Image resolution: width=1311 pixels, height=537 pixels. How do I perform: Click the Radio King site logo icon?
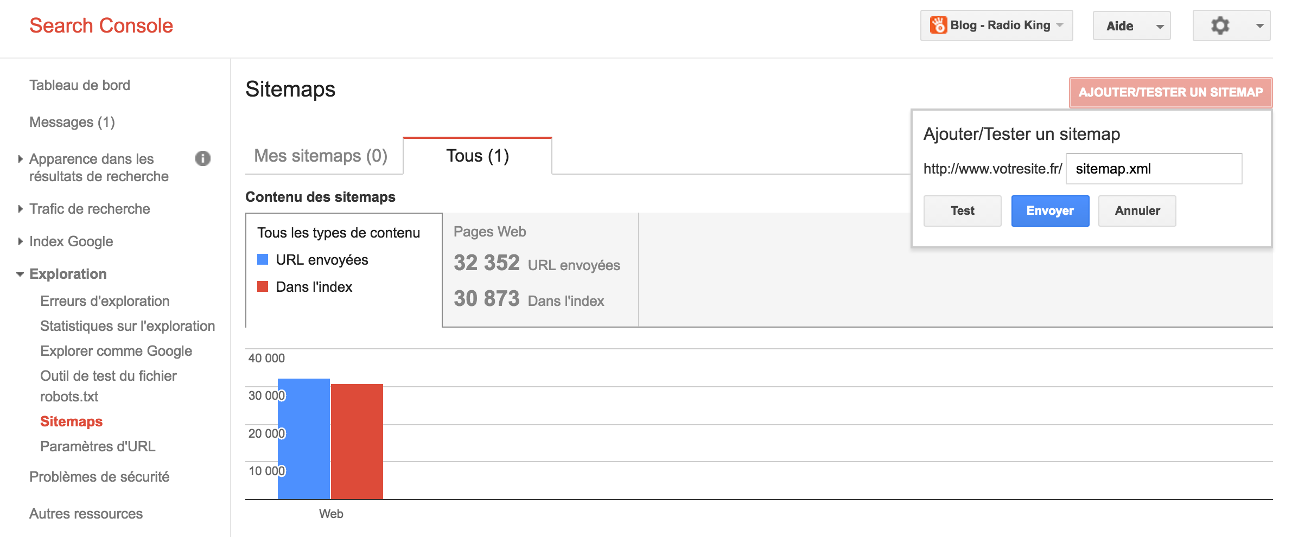click(938, 25)
